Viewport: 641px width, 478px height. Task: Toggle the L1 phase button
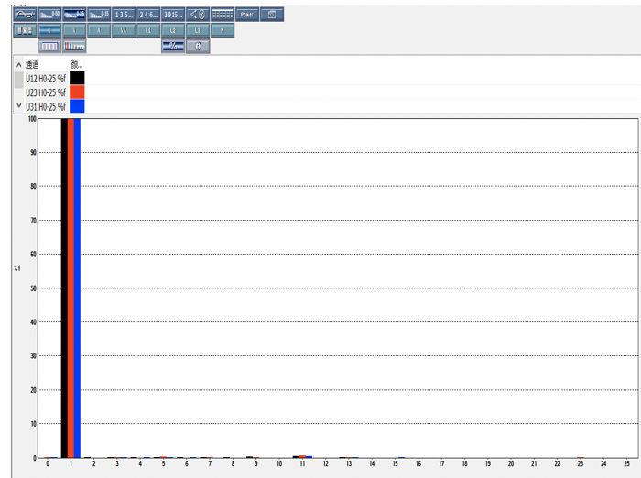coord(148,30)
